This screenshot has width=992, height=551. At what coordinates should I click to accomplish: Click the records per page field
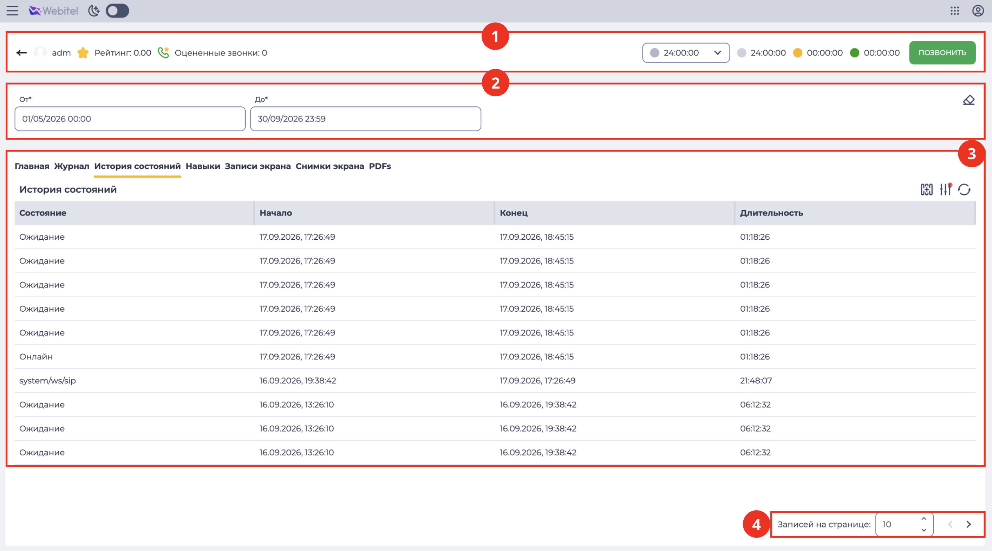[x=904, y=524]
